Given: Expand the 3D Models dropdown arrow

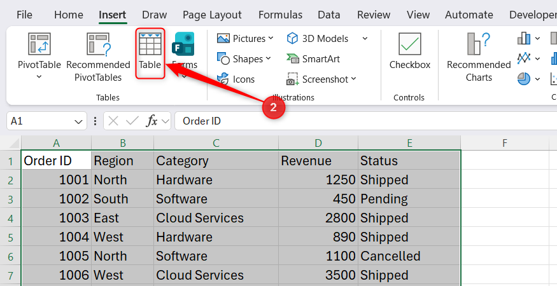Looking at the screenshot, I should [365, 38].
